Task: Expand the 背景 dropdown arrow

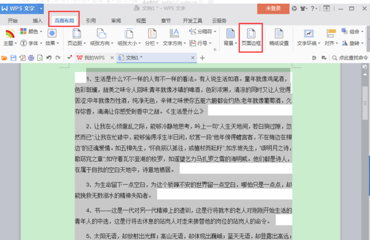Action: (x=236, y=43)
